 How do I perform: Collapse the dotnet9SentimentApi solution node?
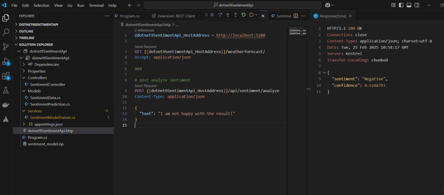(x=19, y=51)
